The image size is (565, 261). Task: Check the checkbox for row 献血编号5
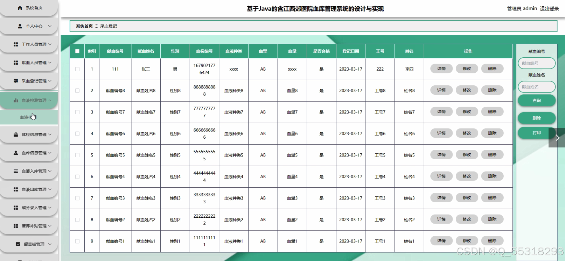coord(77,155)
